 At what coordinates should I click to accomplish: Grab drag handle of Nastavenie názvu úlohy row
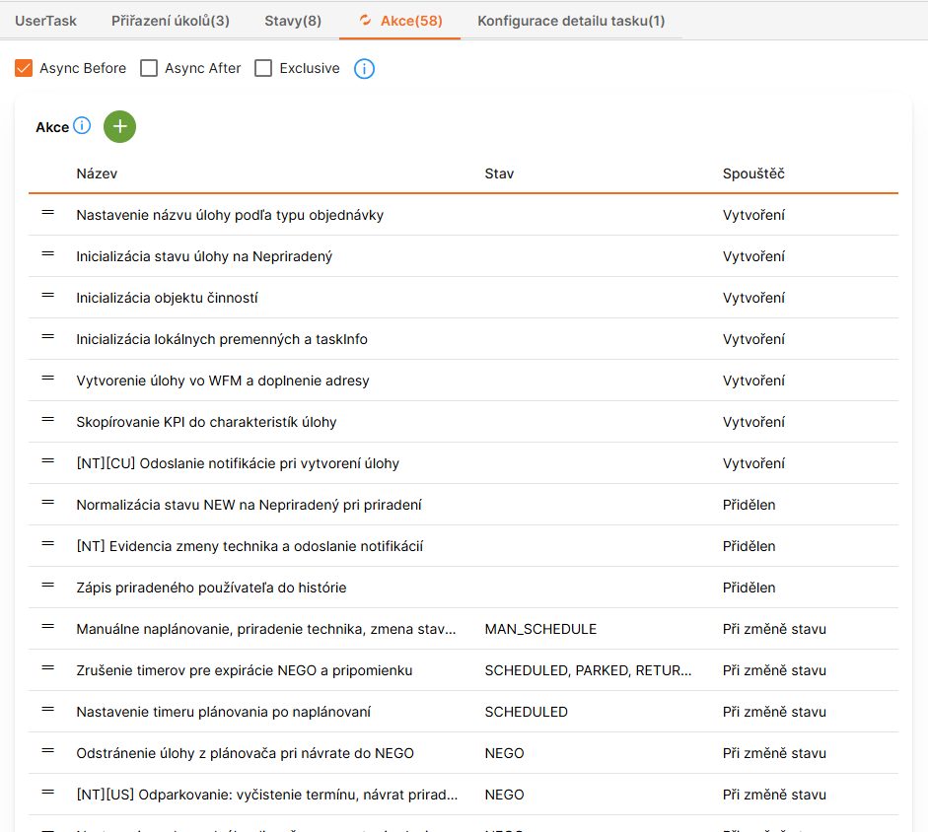pos(48,213)
